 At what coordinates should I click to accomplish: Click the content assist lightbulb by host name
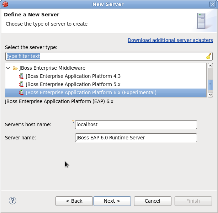(x=73, y=121)
